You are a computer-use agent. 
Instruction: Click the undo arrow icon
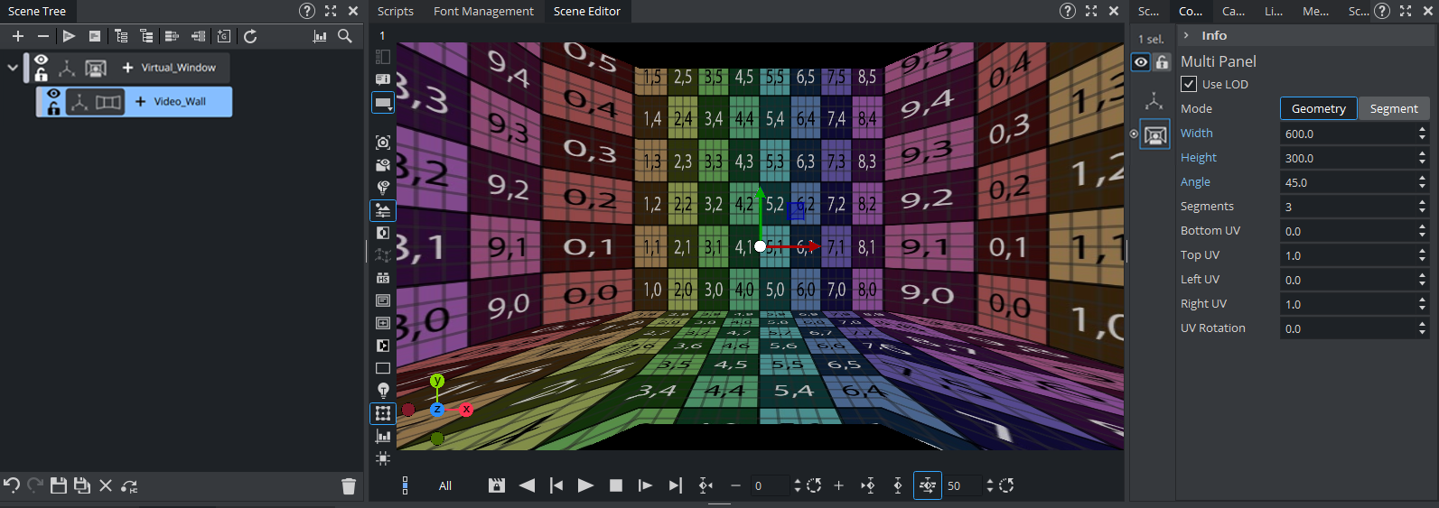[12, 485]
